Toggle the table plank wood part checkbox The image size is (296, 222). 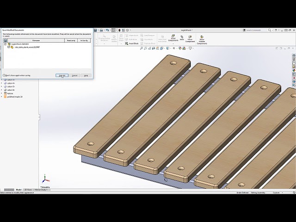[8, 47]
